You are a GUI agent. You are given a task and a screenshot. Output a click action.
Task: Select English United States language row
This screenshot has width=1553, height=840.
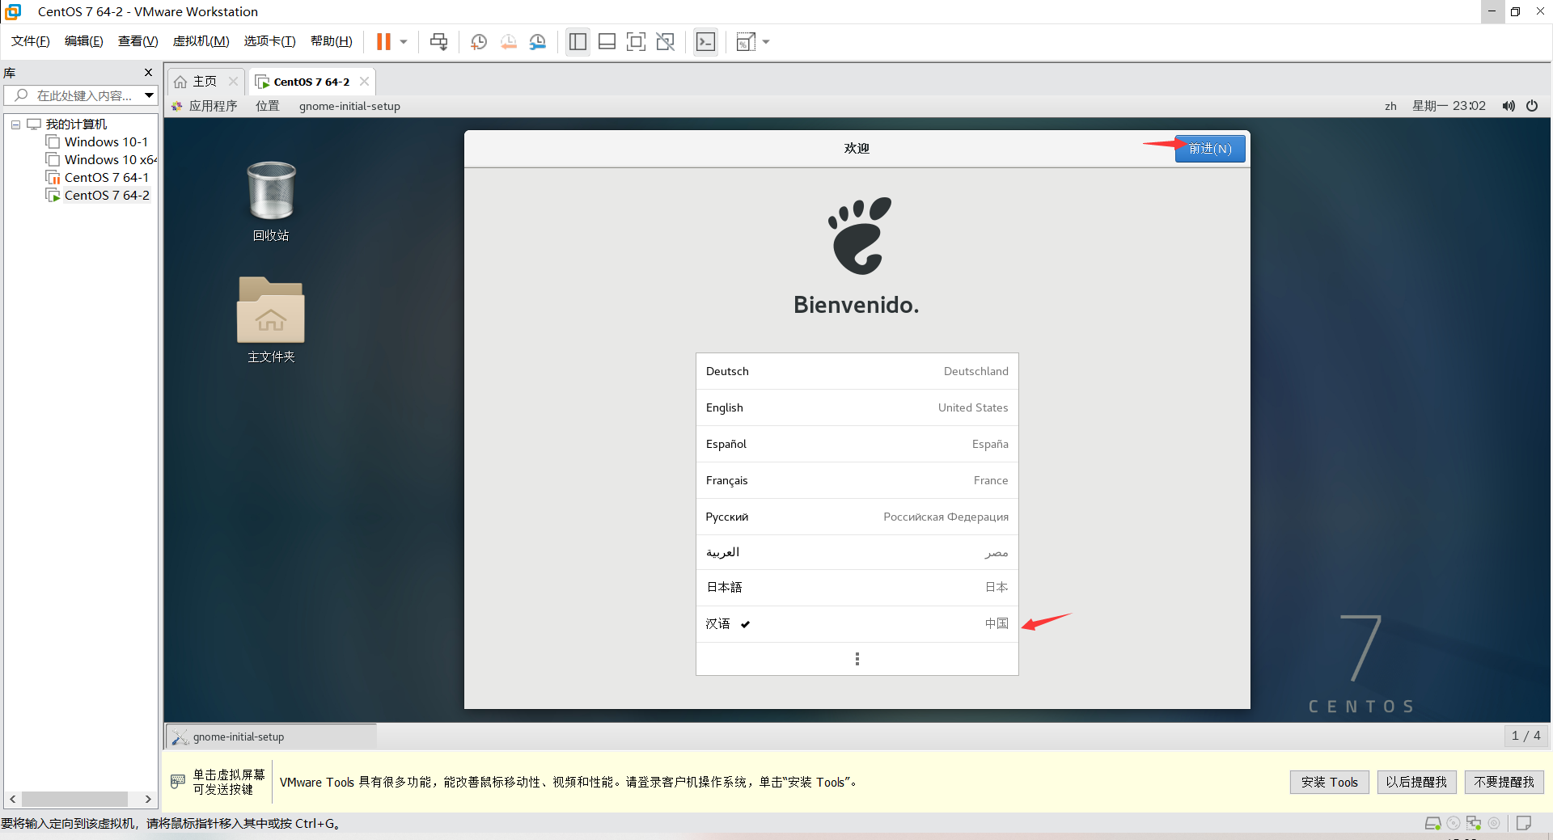(x=857, y=407)
